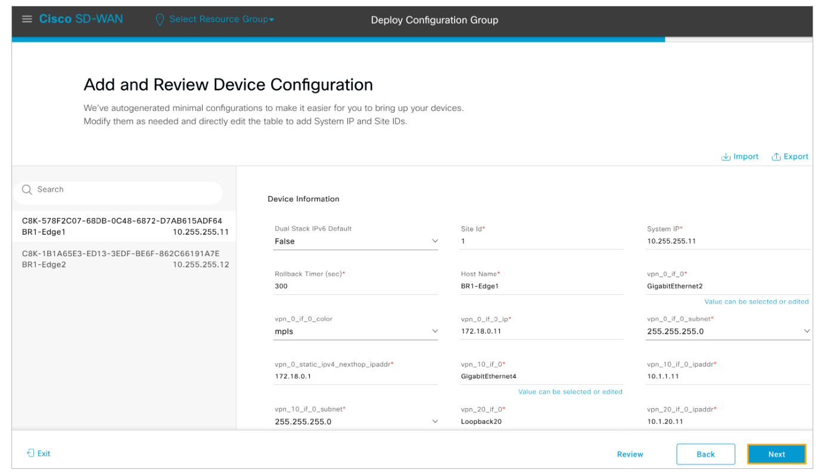The image size is (824, 476).
Task: Click the Host Name field
Action: click(x=542, y=286)
